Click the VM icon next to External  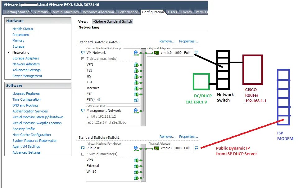[136, 166]
